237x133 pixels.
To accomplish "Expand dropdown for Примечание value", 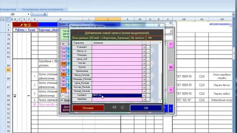I will [x=144, y=71].
